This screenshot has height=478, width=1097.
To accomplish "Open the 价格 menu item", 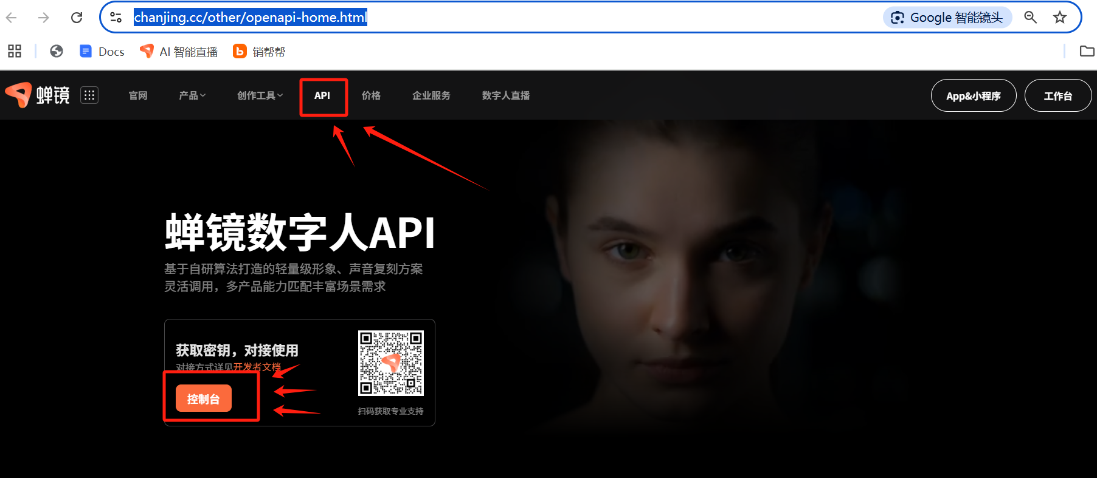I will 371,95.
